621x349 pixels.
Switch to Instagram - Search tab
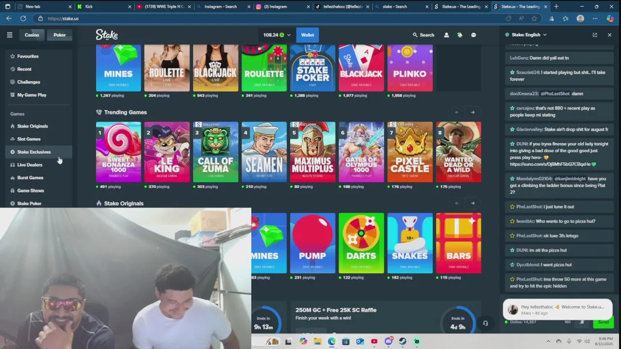(223, 7)
